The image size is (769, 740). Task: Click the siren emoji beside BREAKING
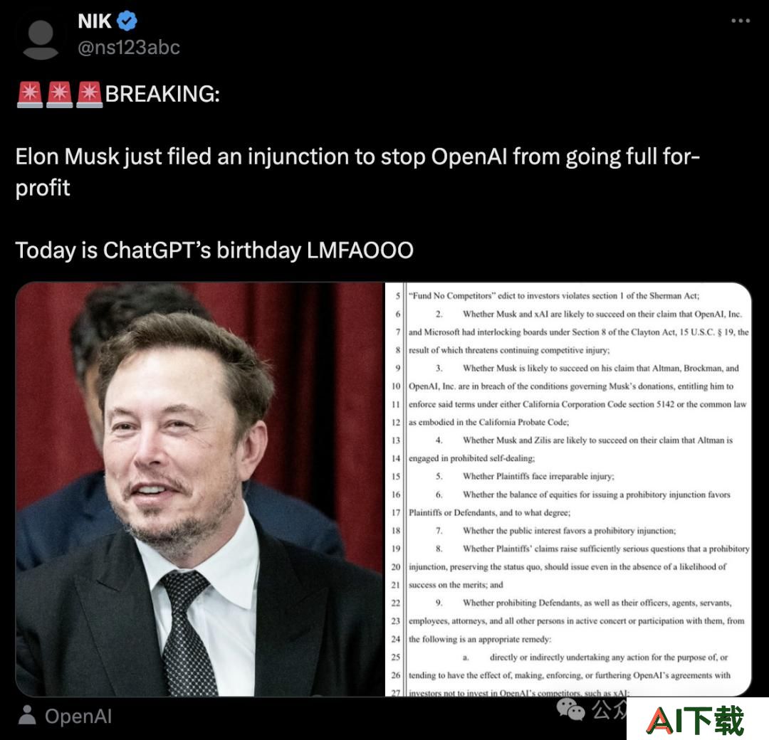[x=90, y=95]
